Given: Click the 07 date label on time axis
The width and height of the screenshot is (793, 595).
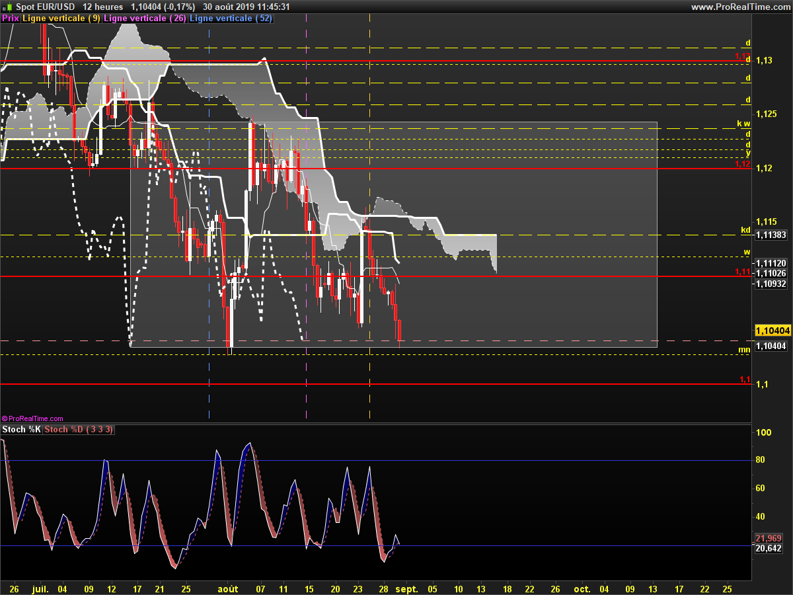Looking at the screenshot, I should (x=261, y=588).
